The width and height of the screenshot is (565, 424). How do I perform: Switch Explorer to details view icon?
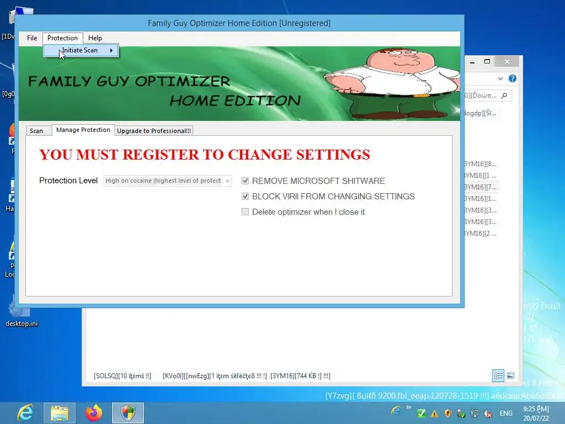[x=498, y=375]
